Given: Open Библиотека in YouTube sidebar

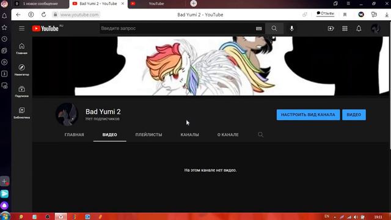Looking at the screenshot, I should pyautogui.click(x=22, y=112).
